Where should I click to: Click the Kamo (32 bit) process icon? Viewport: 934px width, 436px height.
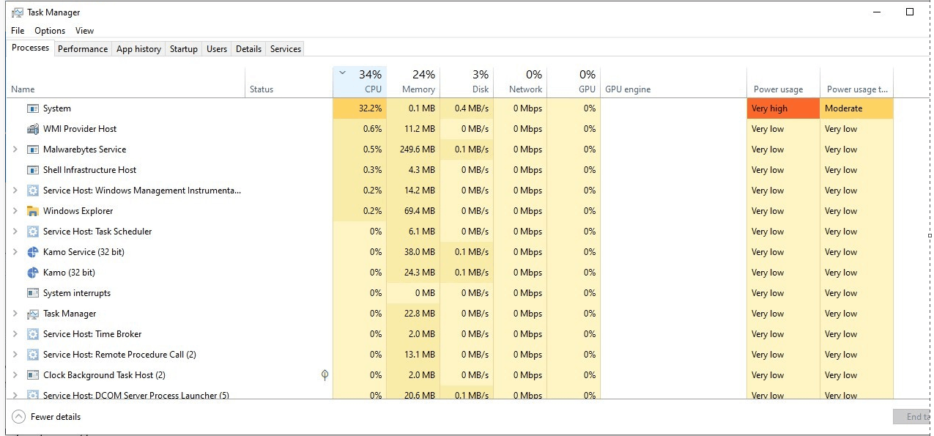tap(32, 273)
